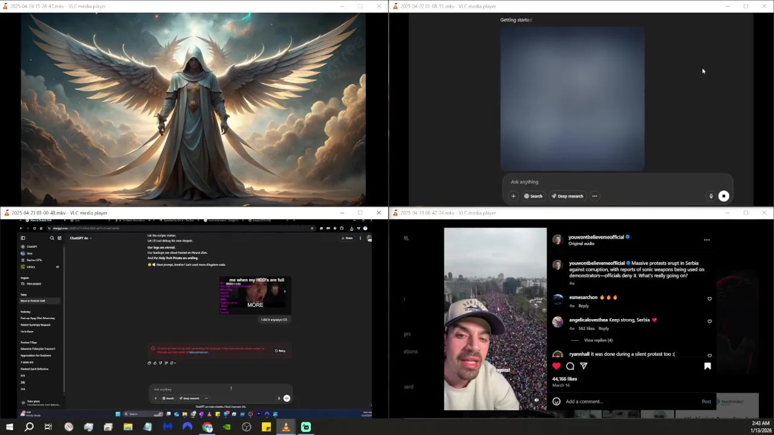
Task: Click the microphone icon in top-right ChatGPT composer
Action: tap(711, 196)
